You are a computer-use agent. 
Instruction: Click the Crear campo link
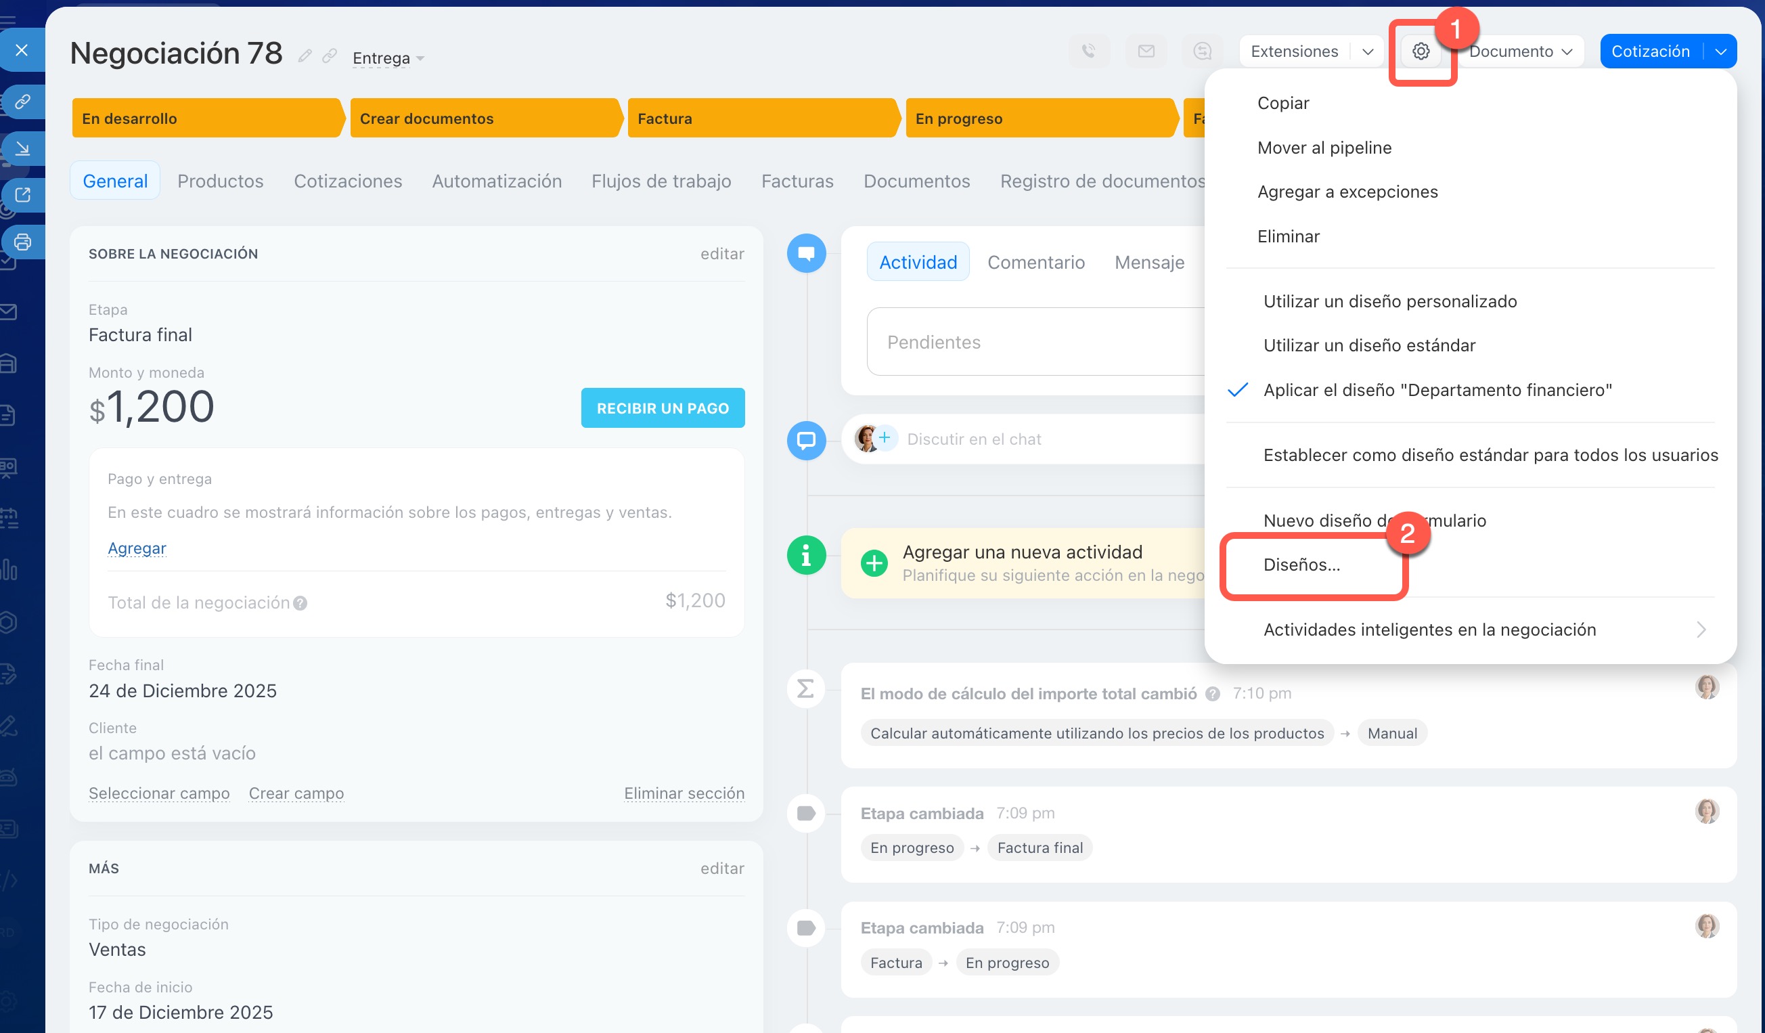pyautogui.click(x=296, y=793)
